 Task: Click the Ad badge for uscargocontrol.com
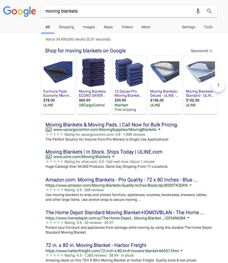click(x=48, y=130)
